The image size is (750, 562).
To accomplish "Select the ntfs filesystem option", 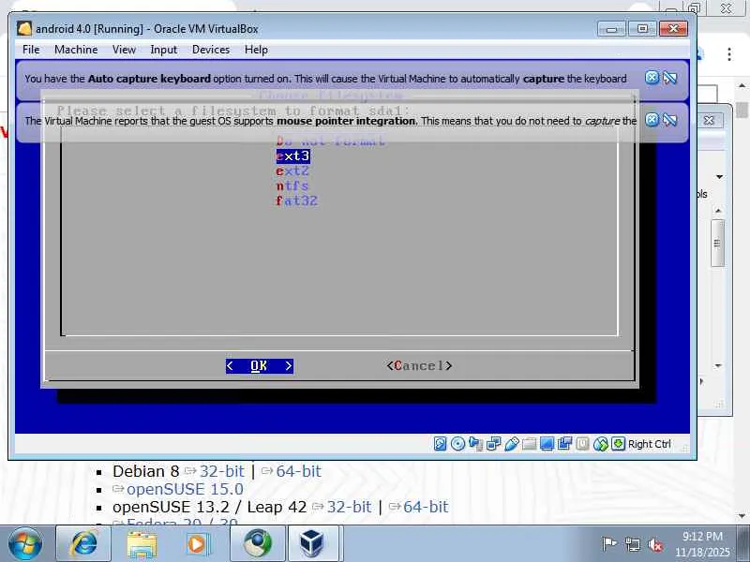I will [292, 185].
